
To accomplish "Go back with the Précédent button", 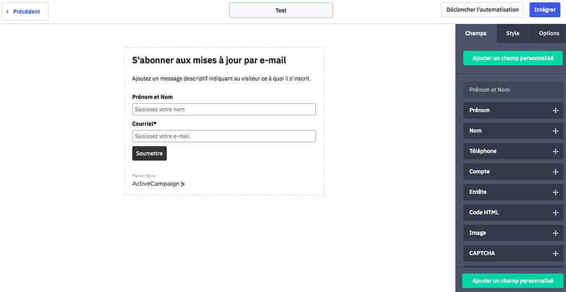I will pos(25,11).
